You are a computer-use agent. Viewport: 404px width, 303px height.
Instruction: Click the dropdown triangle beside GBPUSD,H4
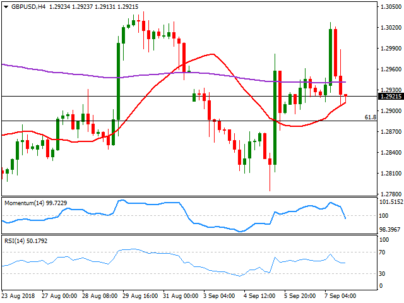tap(5, 6)
